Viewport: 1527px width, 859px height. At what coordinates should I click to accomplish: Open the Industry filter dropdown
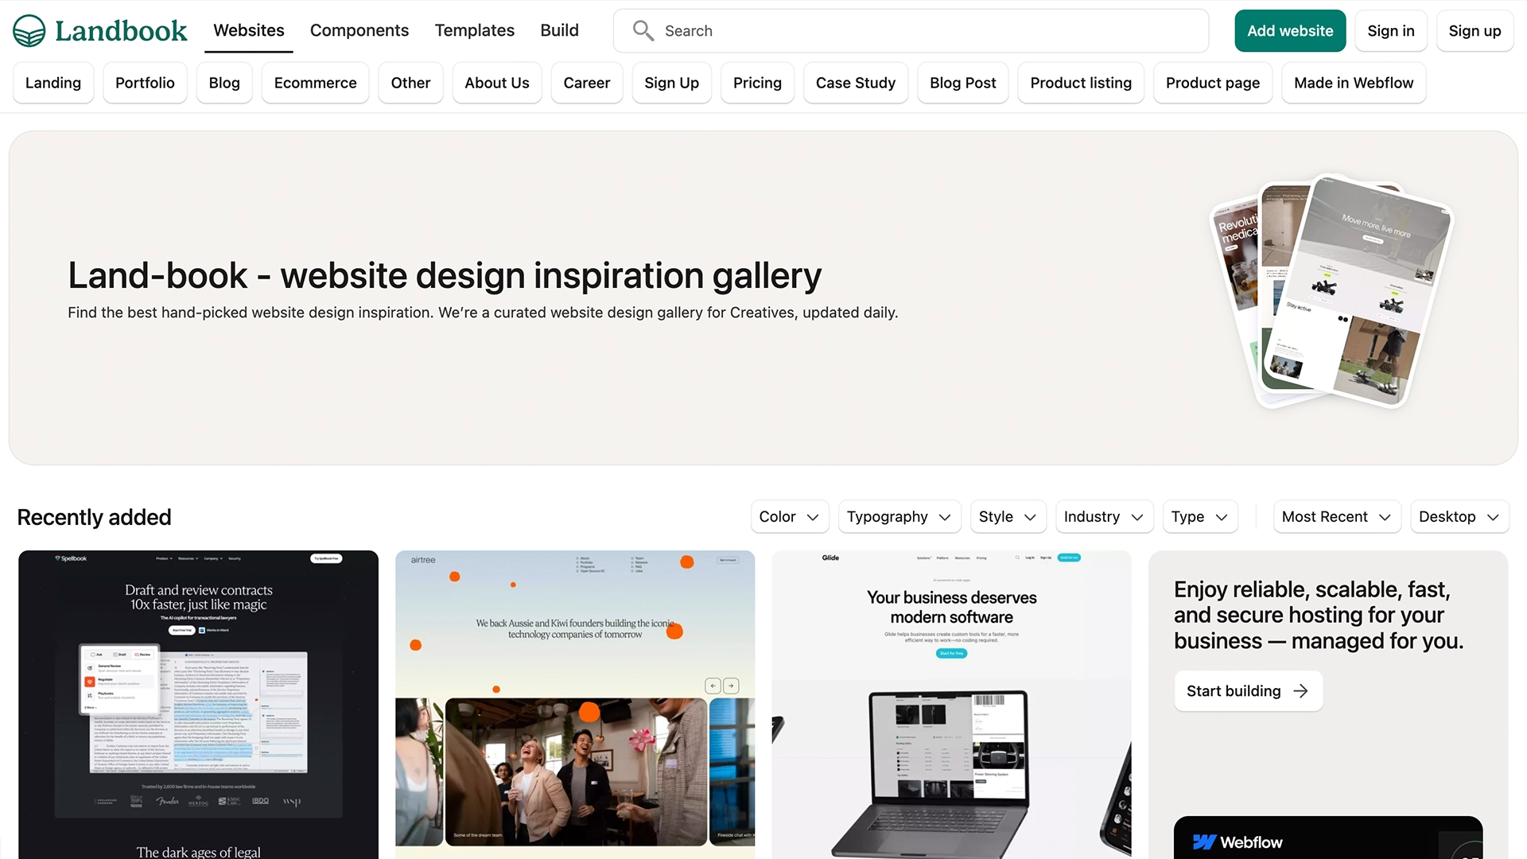pyautogui.click(x=1103, y=517)
